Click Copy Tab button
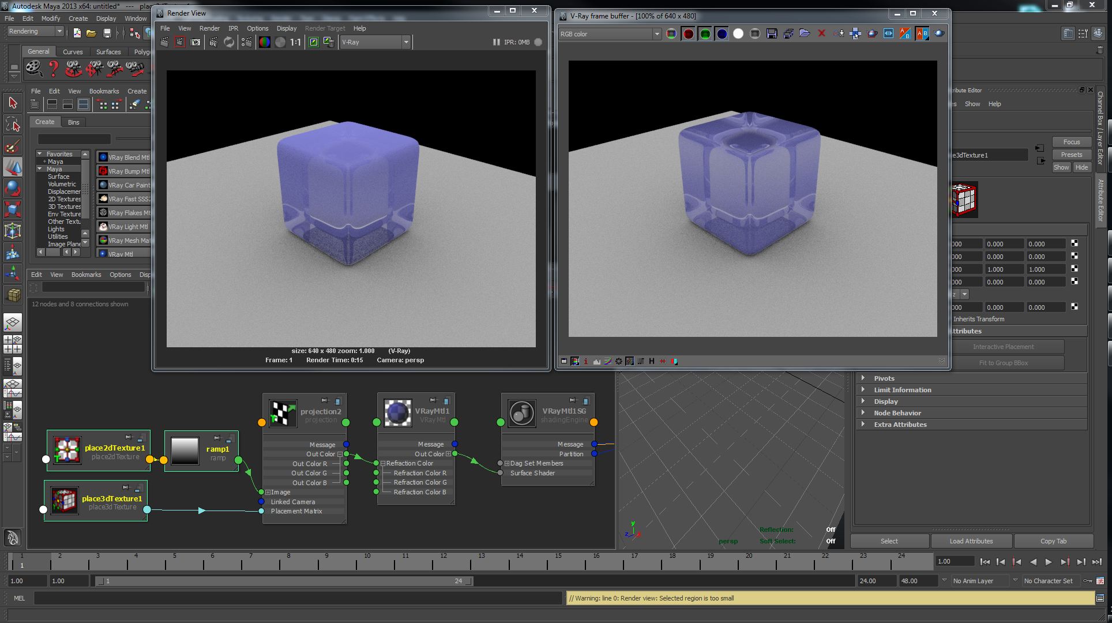The width and height of the screenshot is (1112, 623). click(1053, 541)
